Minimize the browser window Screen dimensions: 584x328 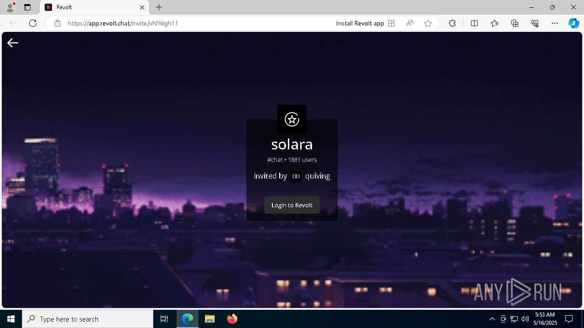click(532, 7)
